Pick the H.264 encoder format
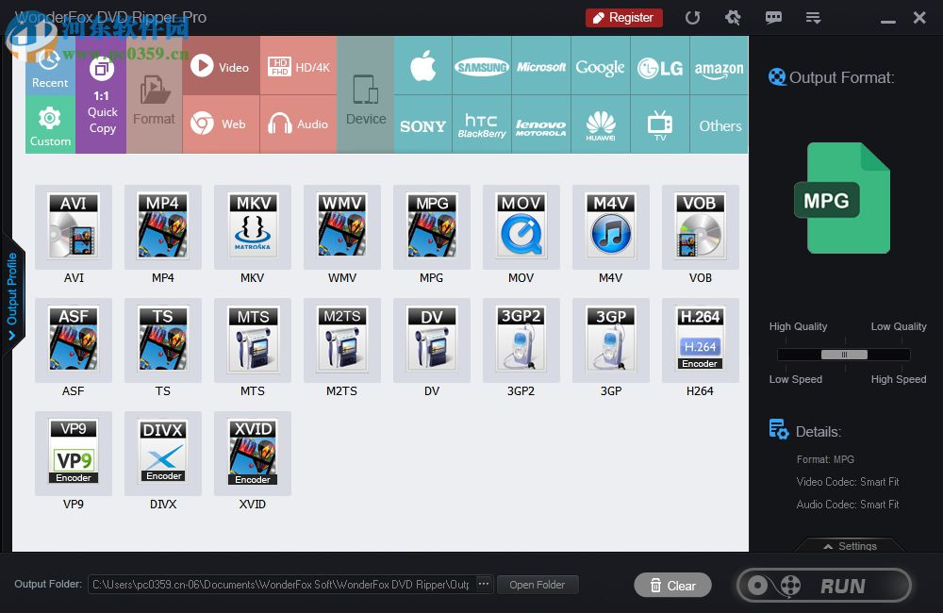The width and height of the screenshot is (943, 613). coord(701,340)
